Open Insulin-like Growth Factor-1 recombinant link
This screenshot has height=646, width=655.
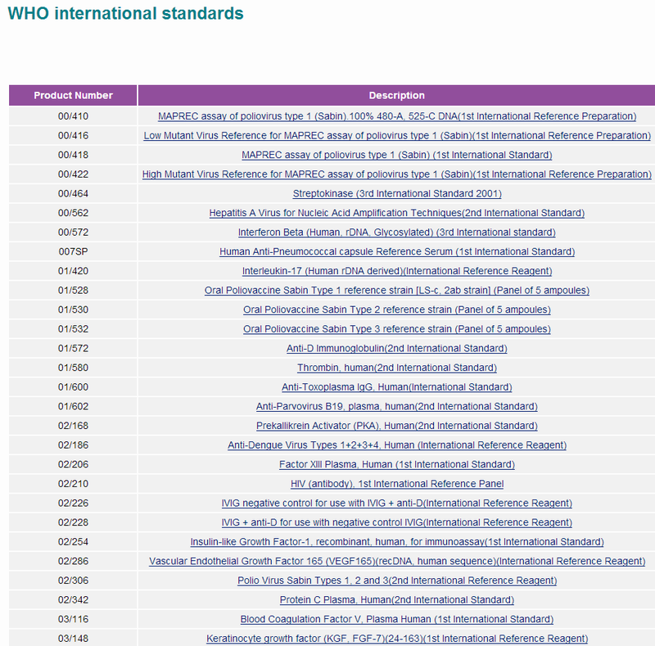[x=397, y=542]
